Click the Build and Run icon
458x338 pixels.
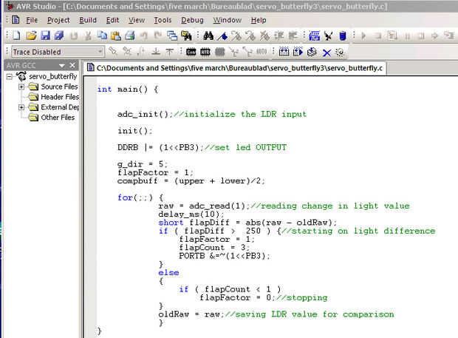(x=298, y=52)
